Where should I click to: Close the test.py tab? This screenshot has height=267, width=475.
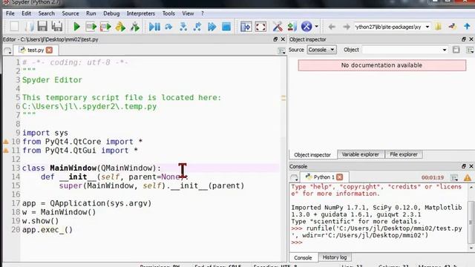pos(50,50)
